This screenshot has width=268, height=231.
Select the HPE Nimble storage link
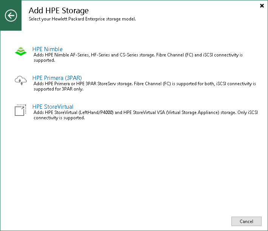click(48, 49)
